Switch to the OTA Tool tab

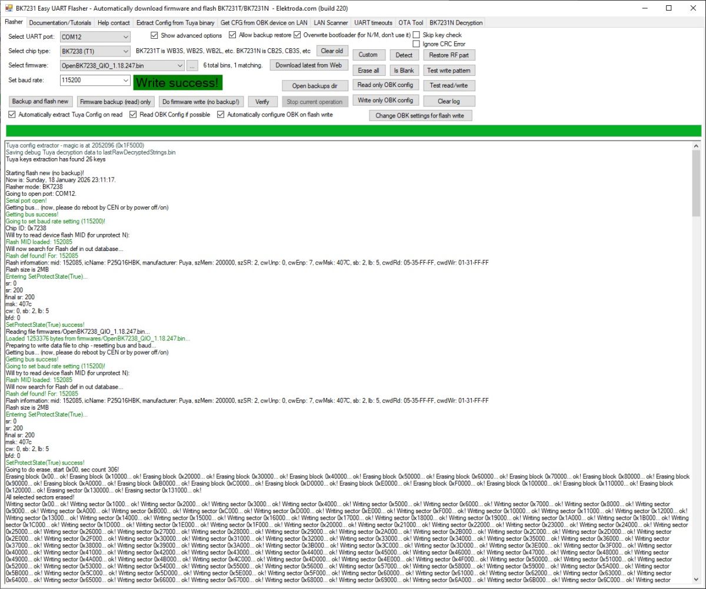411,23
